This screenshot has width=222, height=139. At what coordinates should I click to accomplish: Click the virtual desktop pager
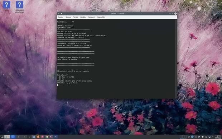pyautogui.click(x=183, y=137)
